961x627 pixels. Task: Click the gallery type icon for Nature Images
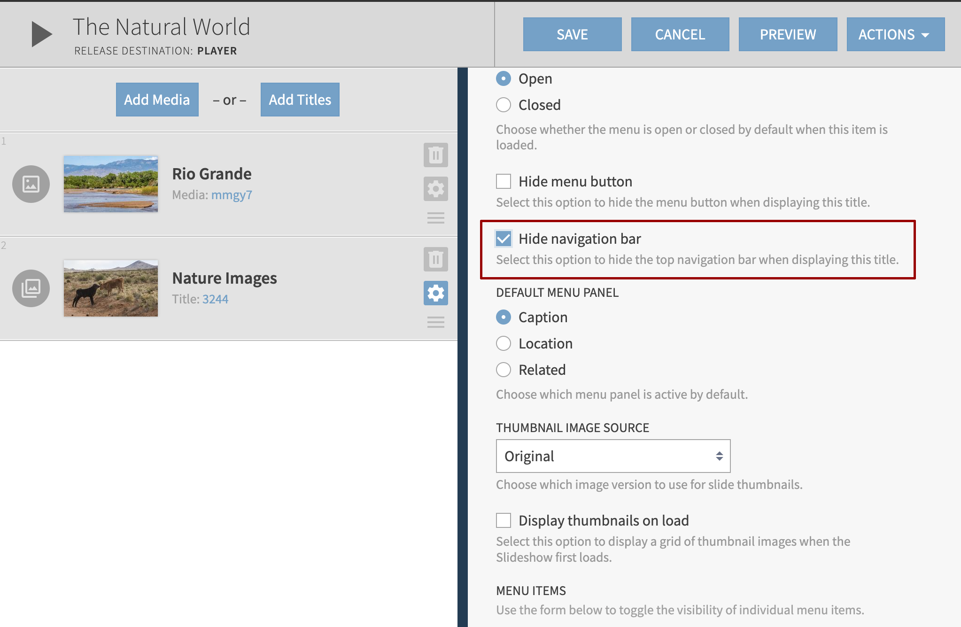tap(31, 288)
